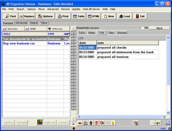Click the Last navigation button
The image size is (172, 131).
(x=63, y=123)
